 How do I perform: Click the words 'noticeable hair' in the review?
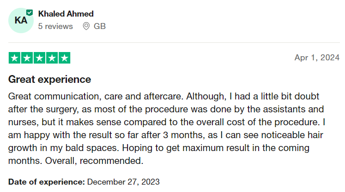click(292, 135)
